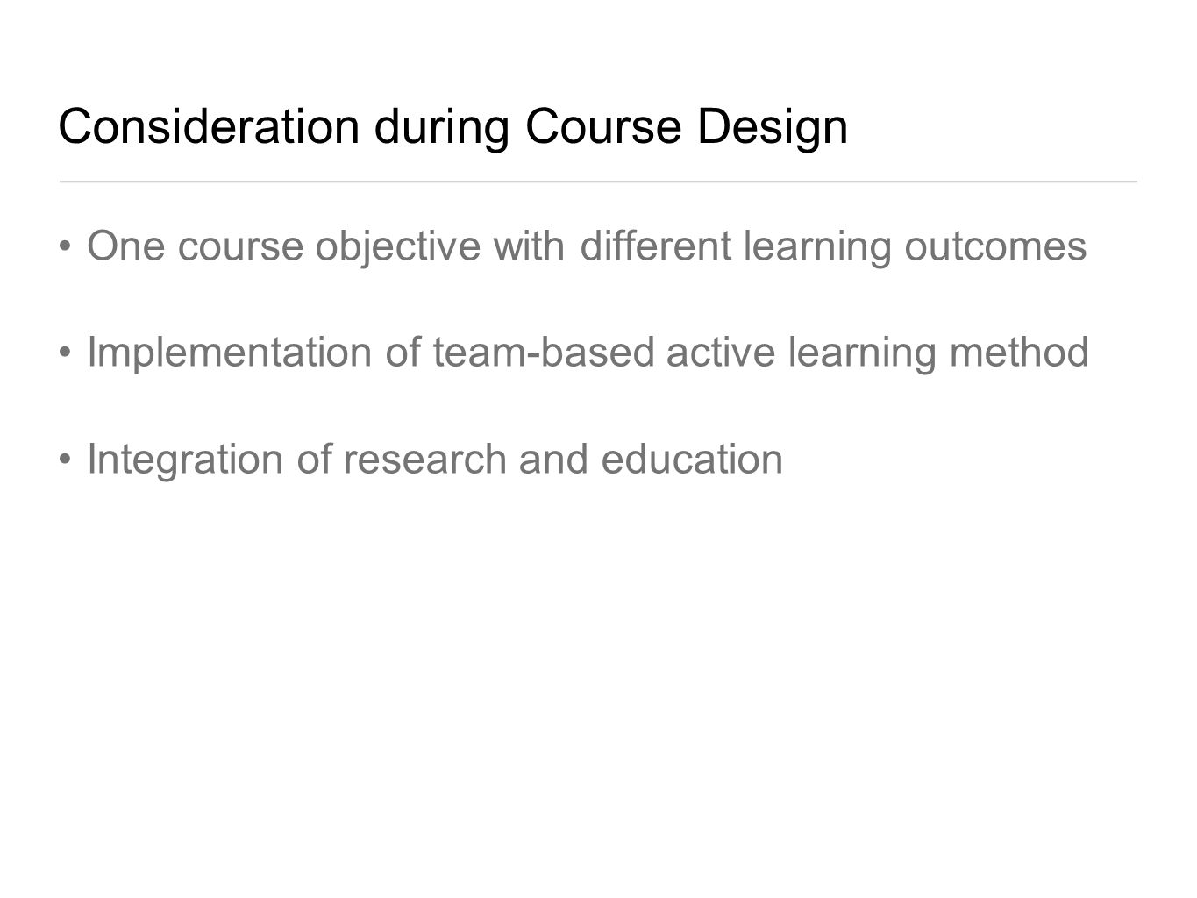The height and width of the screenshot is (898, 1197).
Task: Select the 'Implementation of team-based' bullet line
Action: click(588, 353)
